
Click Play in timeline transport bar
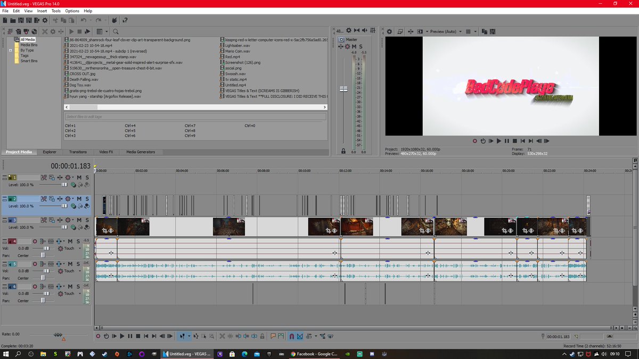pyautogui.click(x=122, y=336)
